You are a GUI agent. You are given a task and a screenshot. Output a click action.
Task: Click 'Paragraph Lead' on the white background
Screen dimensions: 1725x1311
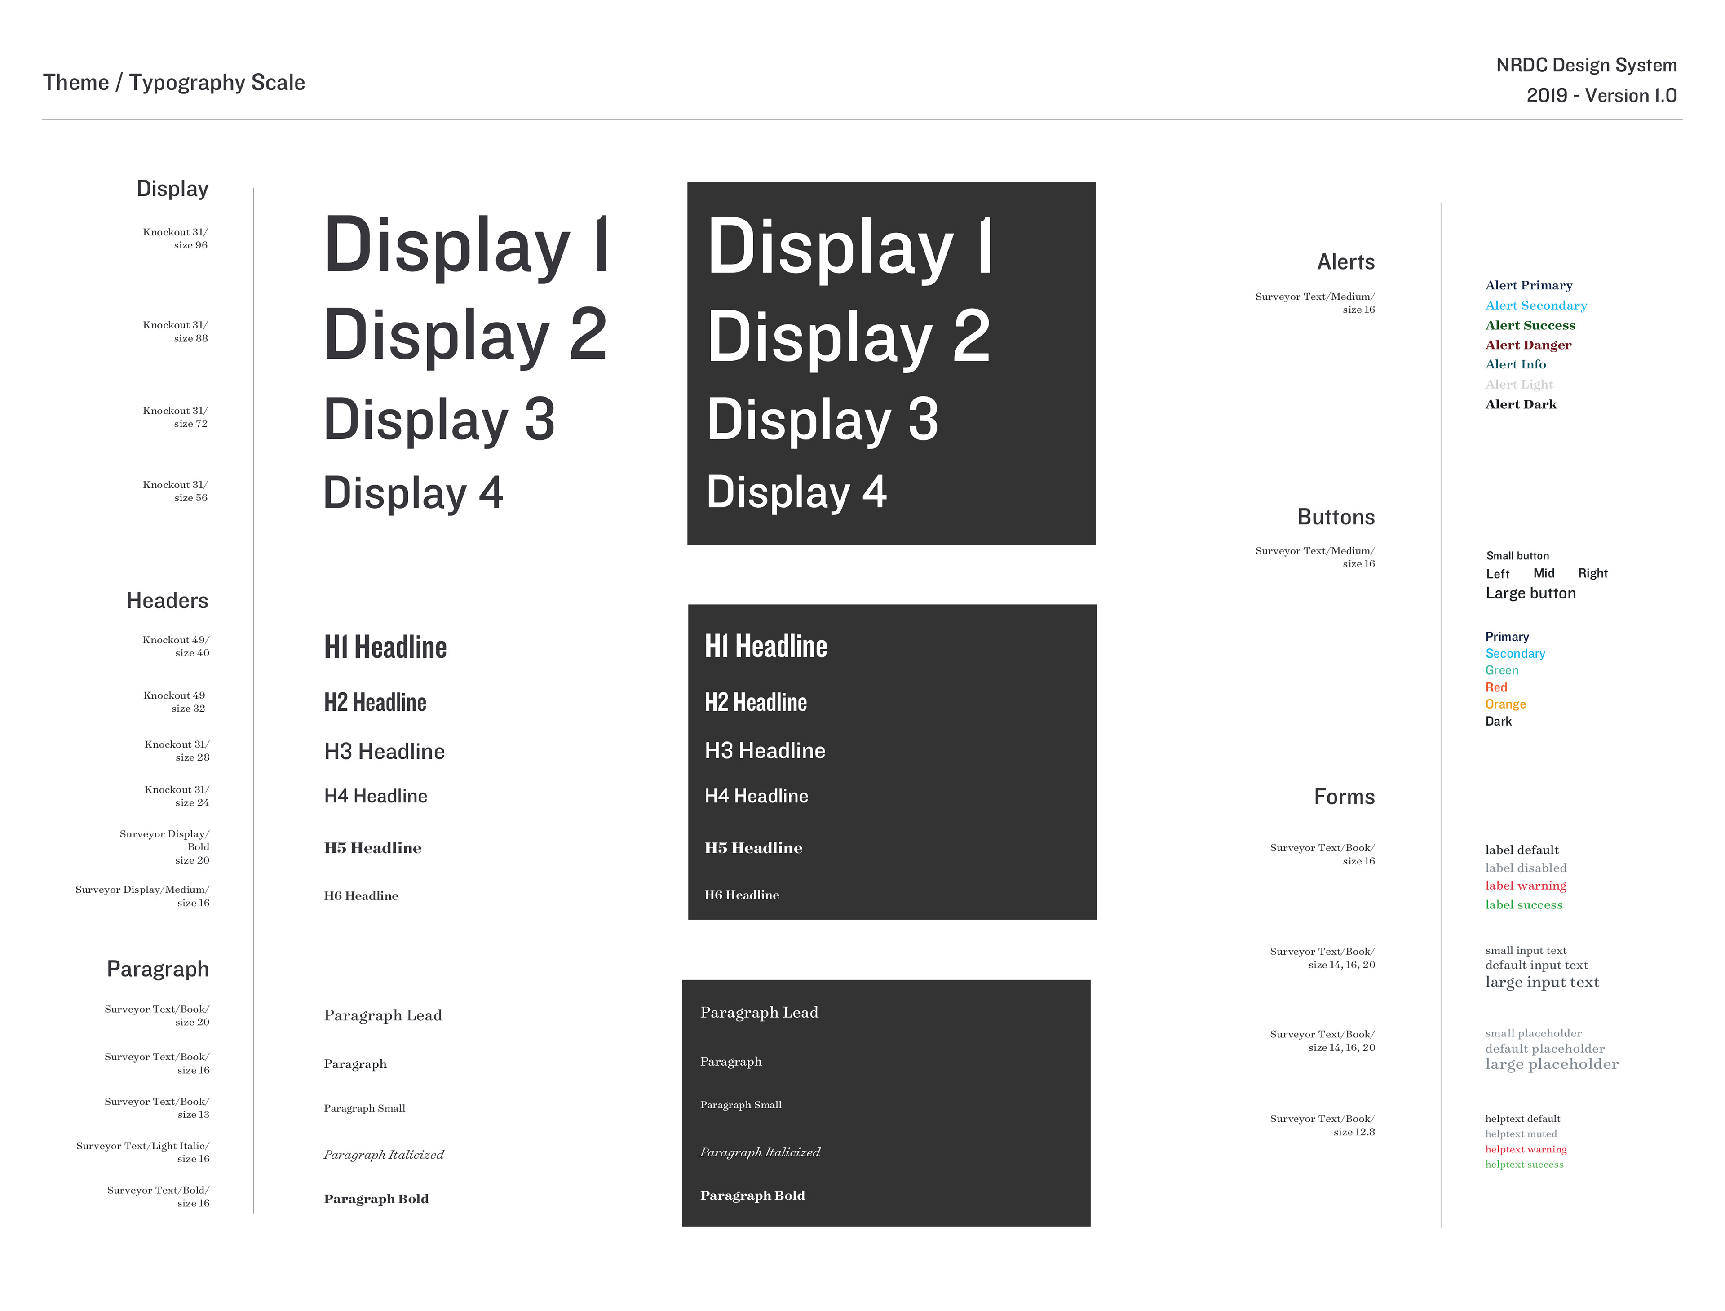(x=383, y=1016)
